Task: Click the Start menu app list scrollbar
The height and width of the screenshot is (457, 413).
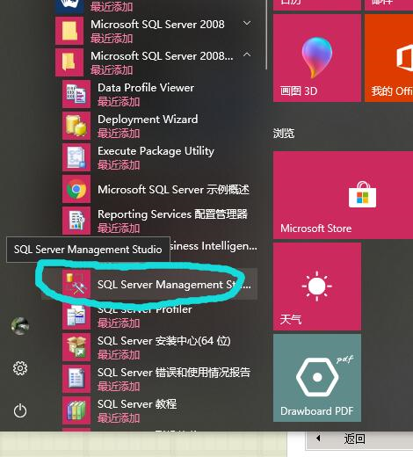Action: point(266,34)
